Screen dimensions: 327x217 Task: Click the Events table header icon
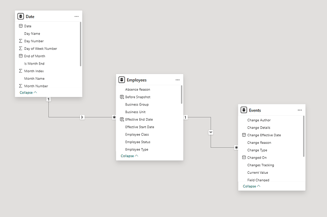[x=244, y=110]
